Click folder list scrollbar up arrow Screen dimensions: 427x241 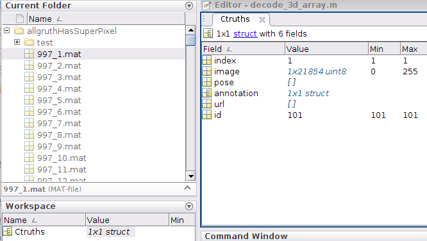pyautogui.click(x=190, y=30)
